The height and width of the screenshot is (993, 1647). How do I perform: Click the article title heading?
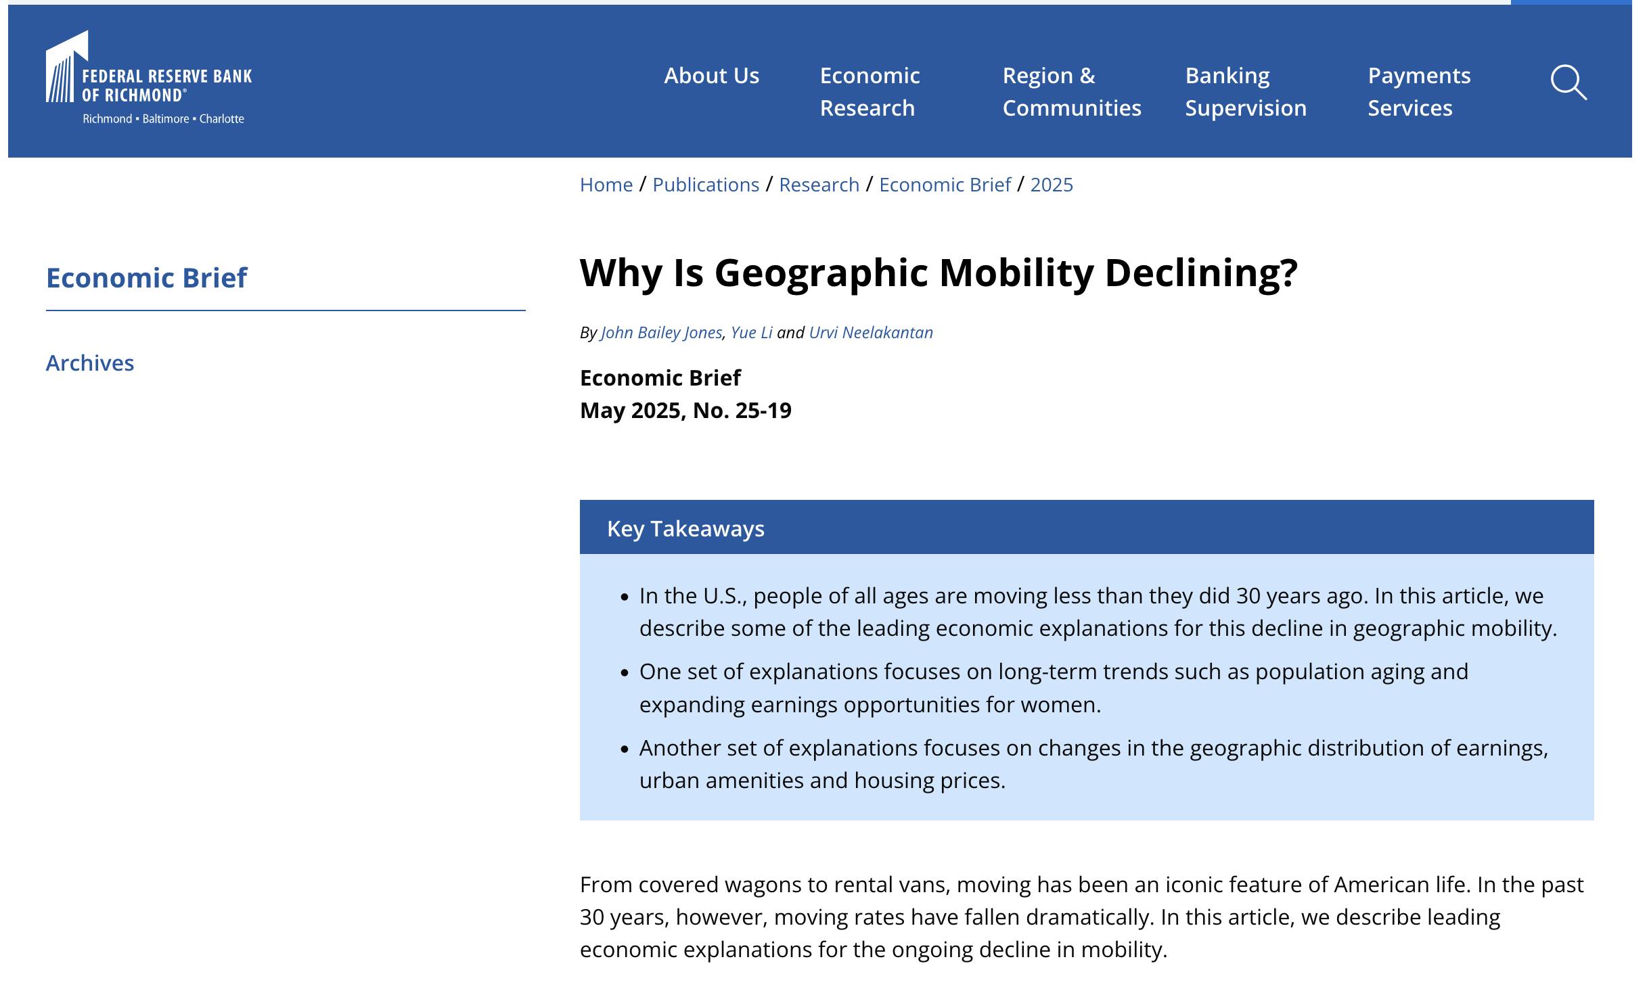(939, 273)
